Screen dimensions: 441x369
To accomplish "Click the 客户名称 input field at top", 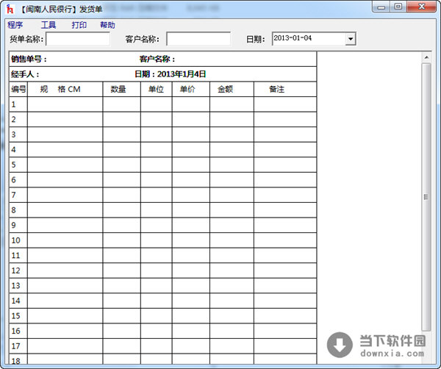I will point(198,39).
